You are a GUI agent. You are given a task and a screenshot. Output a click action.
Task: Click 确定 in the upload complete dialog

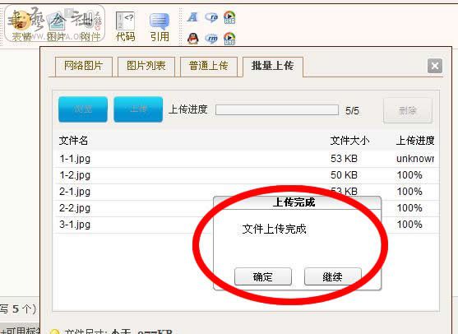tap(263, 276)
